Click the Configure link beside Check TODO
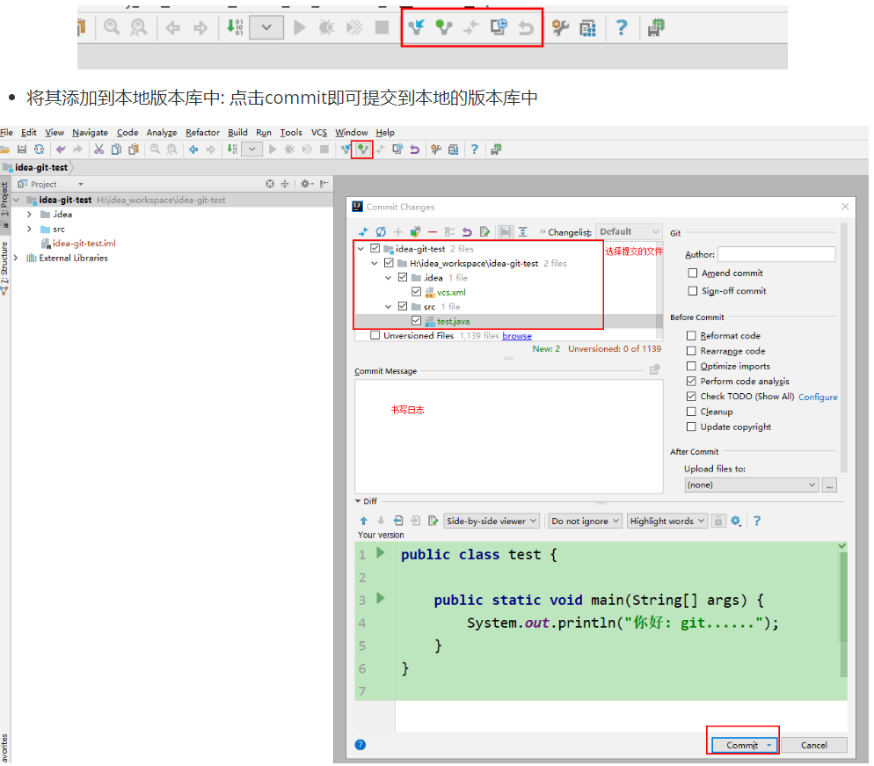Image resolution: width=874 pixels, height=766 pixels. pyautogui.click(x=818, y=397)
